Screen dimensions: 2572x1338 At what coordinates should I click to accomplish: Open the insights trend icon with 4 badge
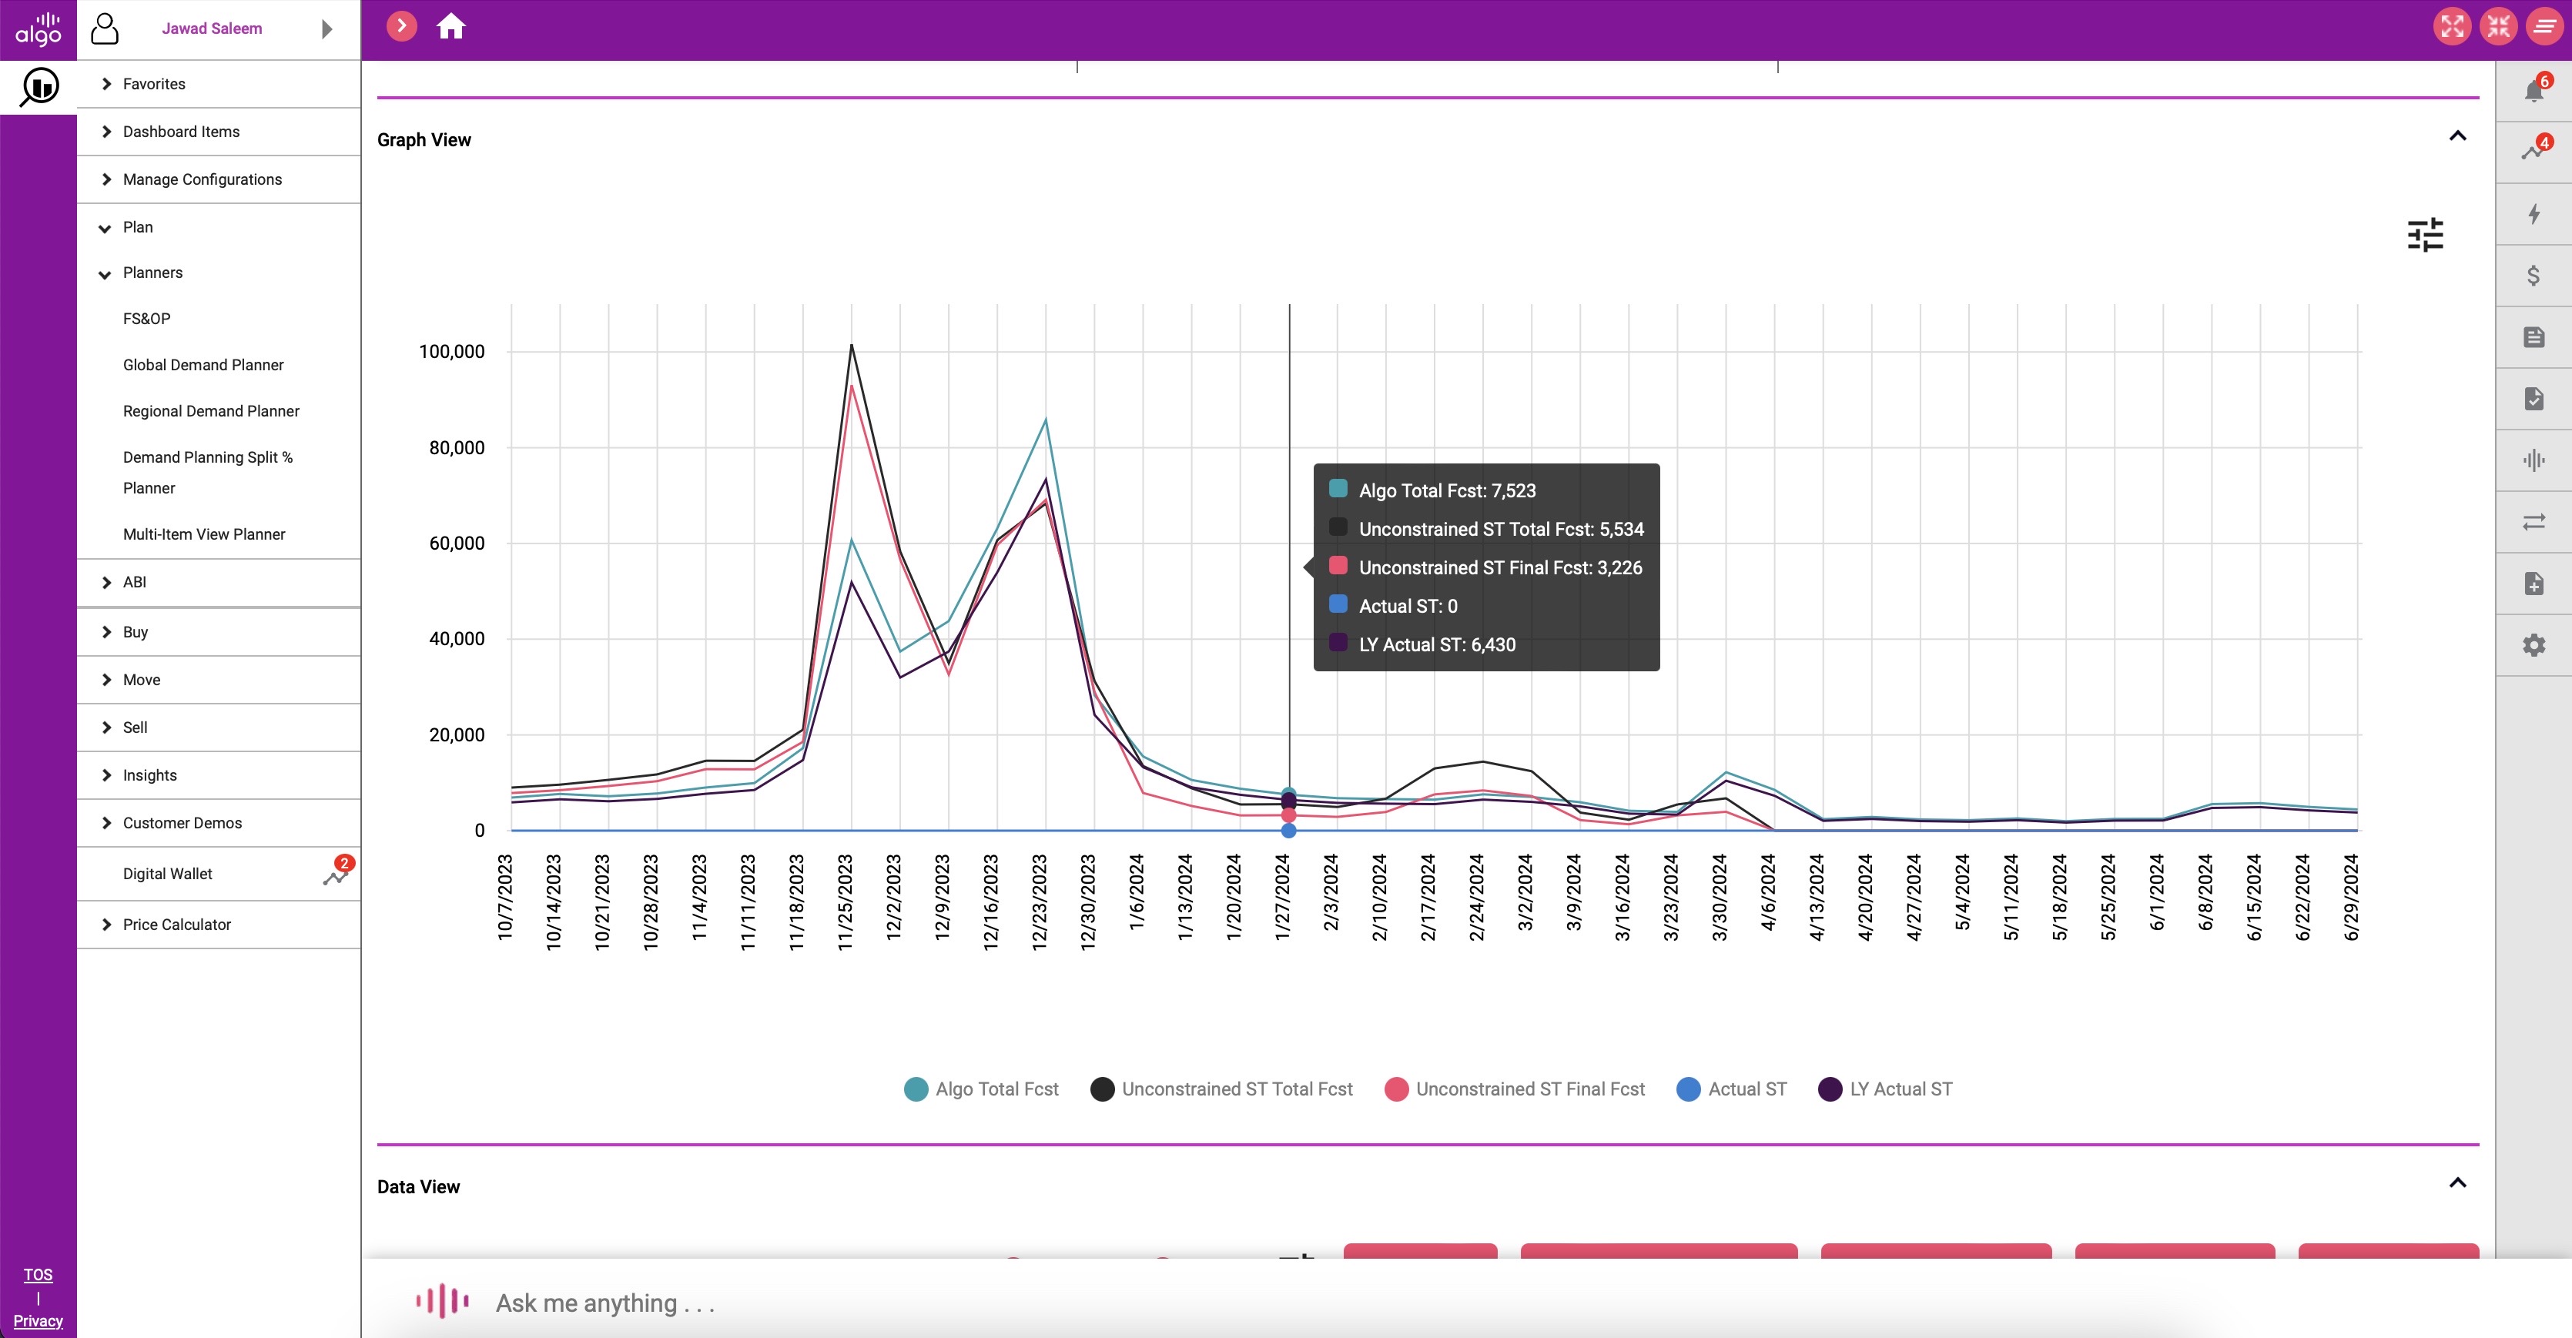point(2534,150)
